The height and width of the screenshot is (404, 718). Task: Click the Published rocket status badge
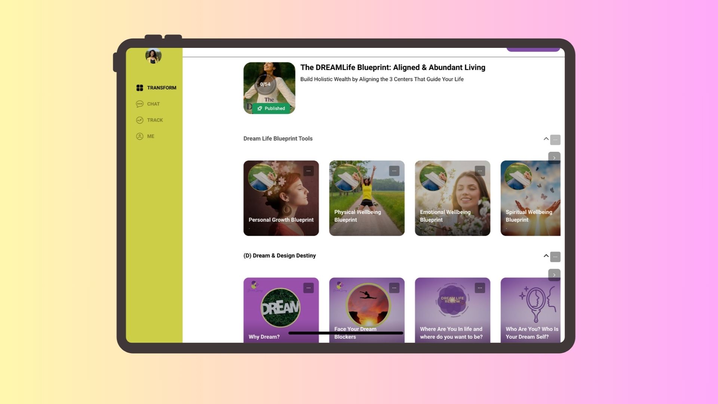coord(271,108)
